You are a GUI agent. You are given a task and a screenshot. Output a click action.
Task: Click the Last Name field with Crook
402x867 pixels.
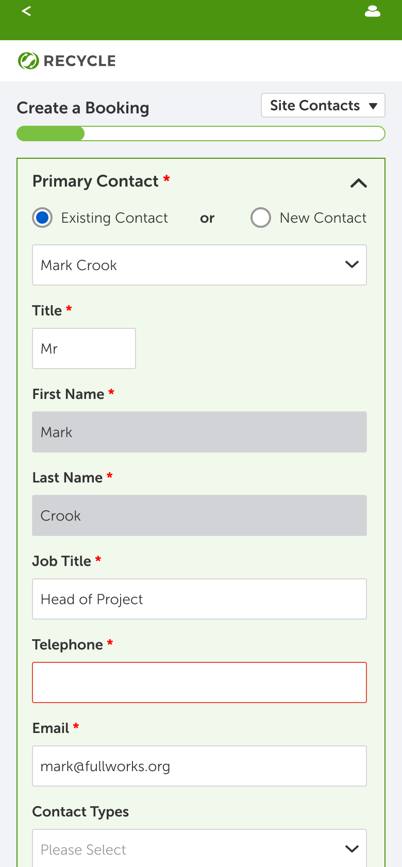[x=199, y=515]
